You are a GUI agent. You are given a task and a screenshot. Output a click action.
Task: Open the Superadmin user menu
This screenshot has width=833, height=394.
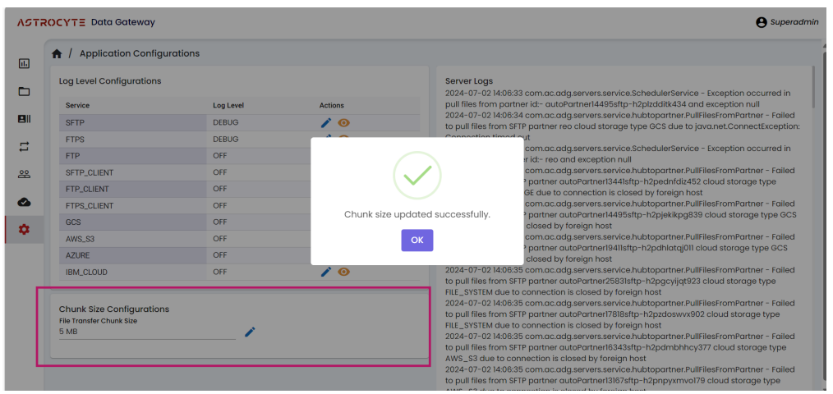click(786, 22)
